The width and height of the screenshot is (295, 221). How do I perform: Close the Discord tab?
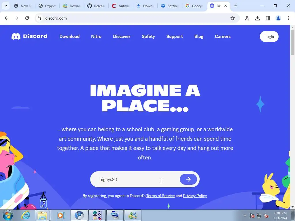226,6
